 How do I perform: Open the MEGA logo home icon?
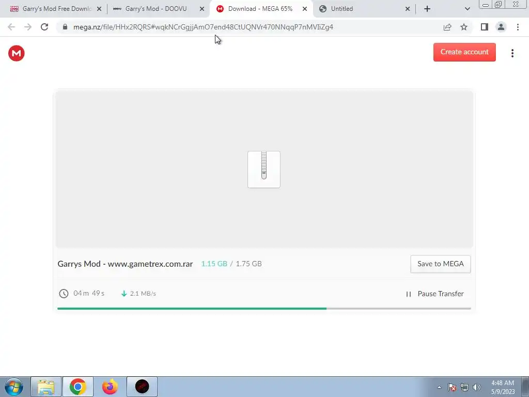pos(16,53)
